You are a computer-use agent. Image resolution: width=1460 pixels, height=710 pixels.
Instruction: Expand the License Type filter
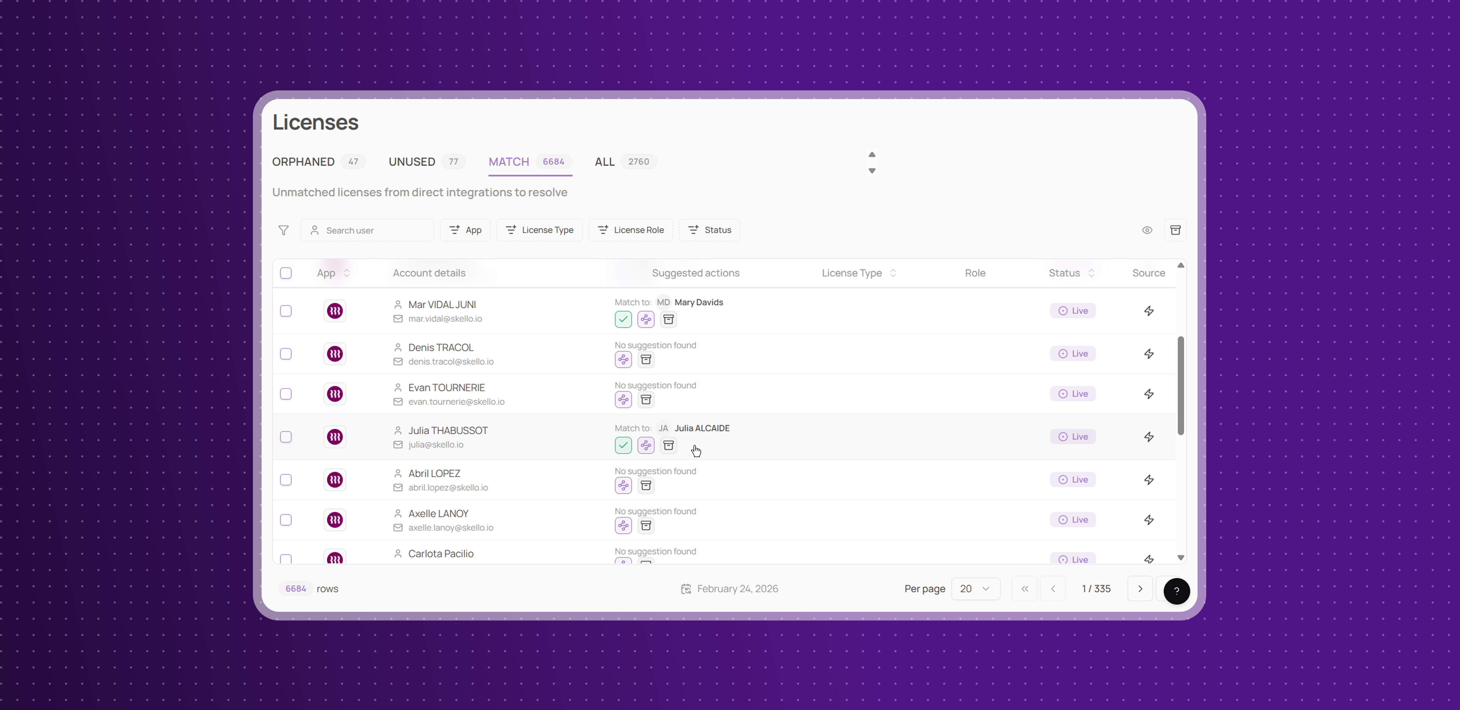coord(539,230)
